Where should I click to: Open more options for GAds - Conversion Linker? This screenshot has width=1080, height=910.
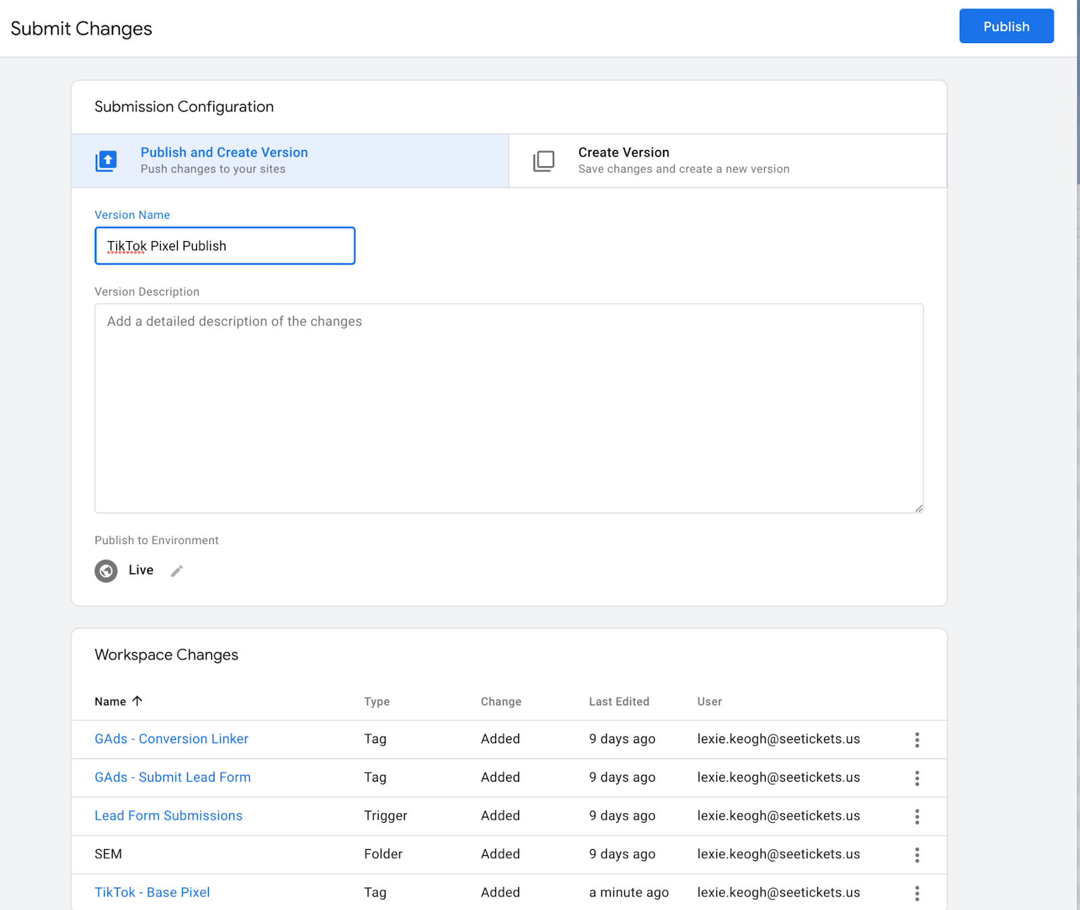[917, 739]
